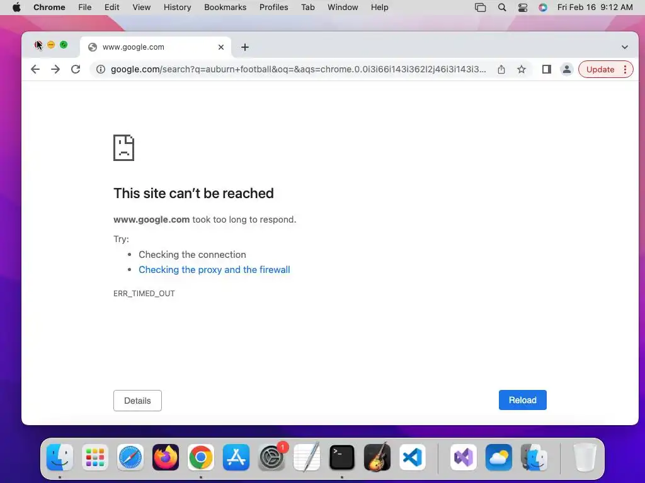645x483 pixels.
Task: Expand the tab search chevron
Action: point(624,47)
